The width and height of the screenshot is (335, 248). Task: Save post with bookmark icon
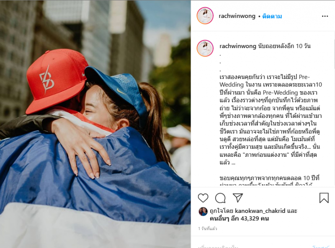pyautogui.click(x=324, y=198)
